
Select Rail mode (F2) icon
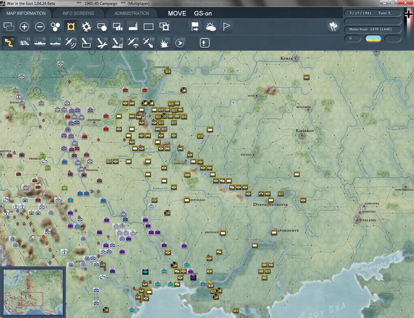24,42
